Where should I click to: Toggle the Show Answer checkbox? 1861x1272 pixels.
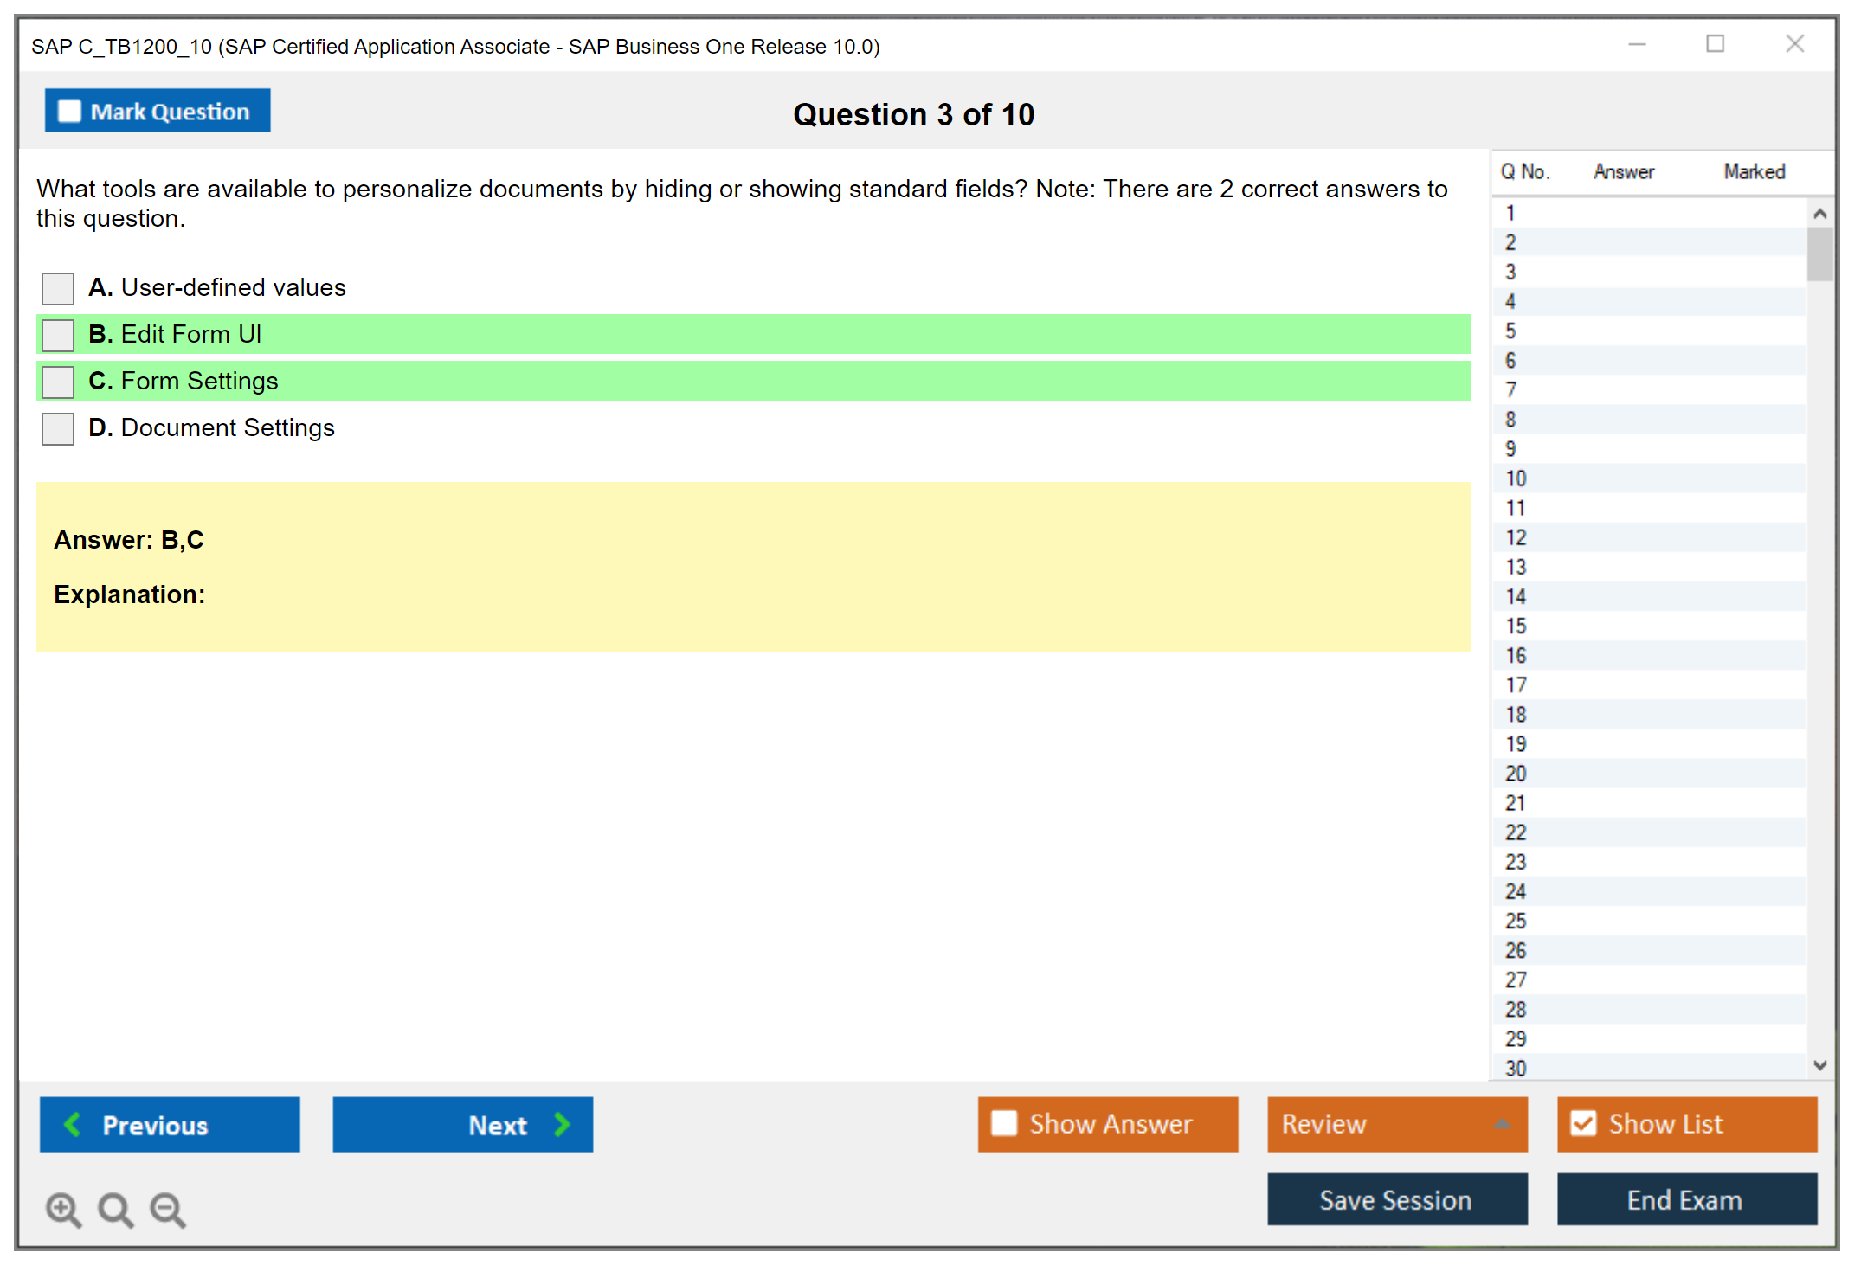(x=1004, y=1123)
